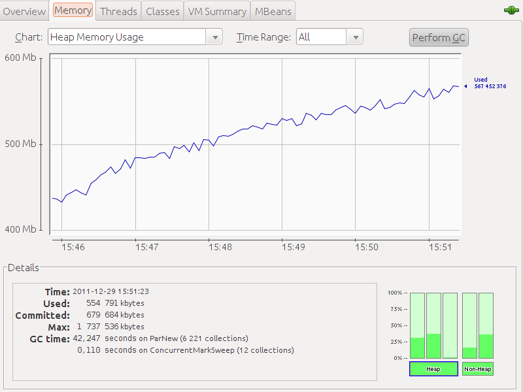
Task: Select the empty third heap pool bar
Action: [x=450, y=325]
